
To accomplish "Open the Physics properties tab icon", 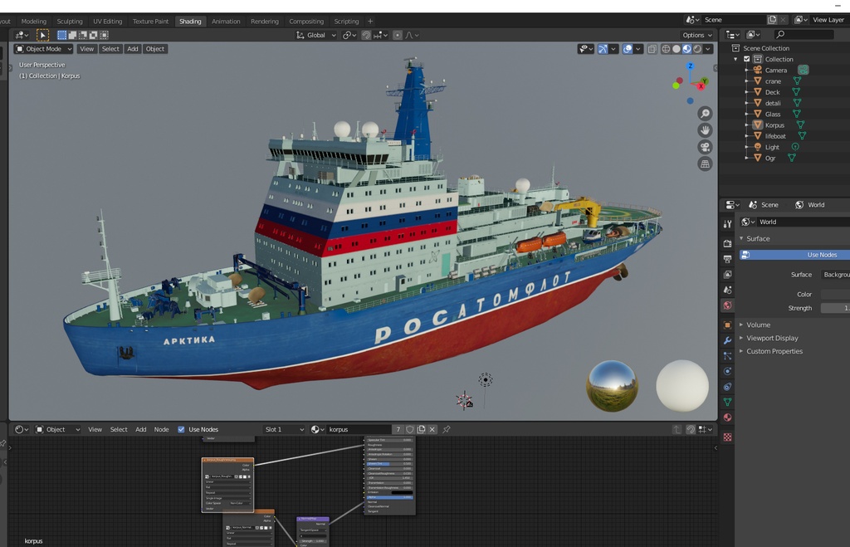I will coord(727,371).
